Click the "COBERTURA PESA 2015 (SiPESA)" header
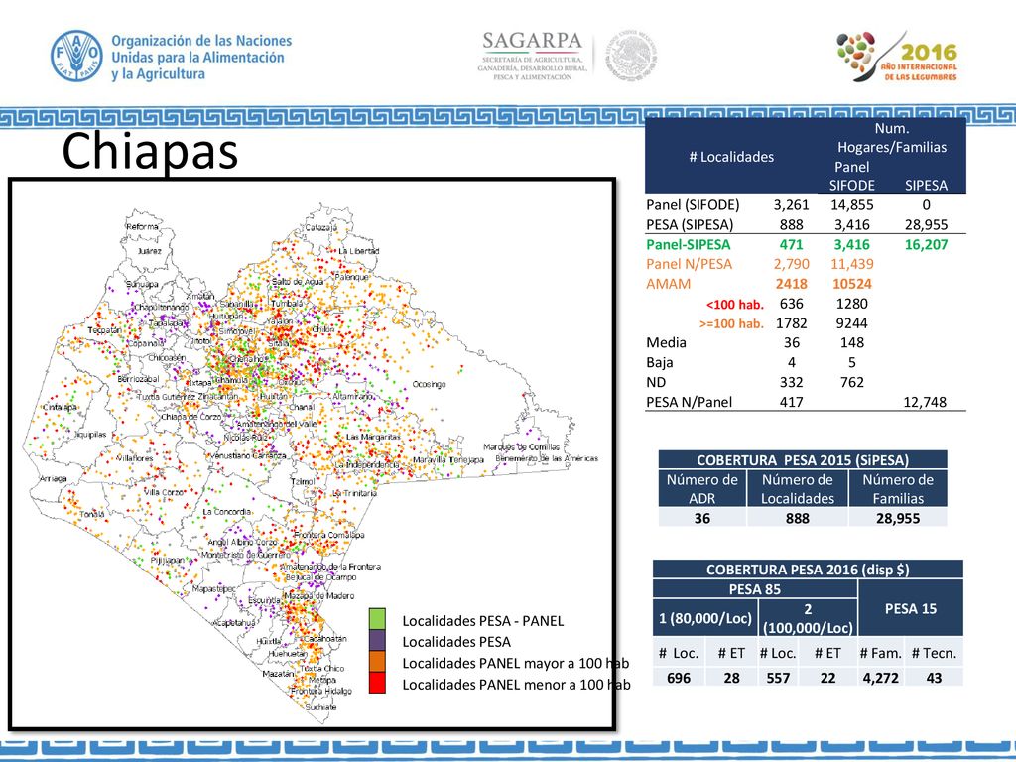 [803, 460]
